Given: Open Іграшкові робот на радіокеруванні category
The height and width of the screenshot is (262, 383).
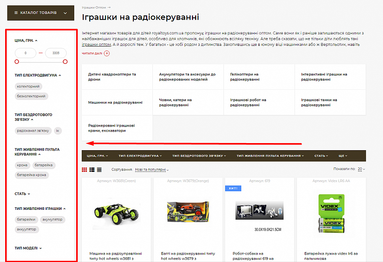Looking at the screenshot, I should pyautogui.click(x=259, y=102).
